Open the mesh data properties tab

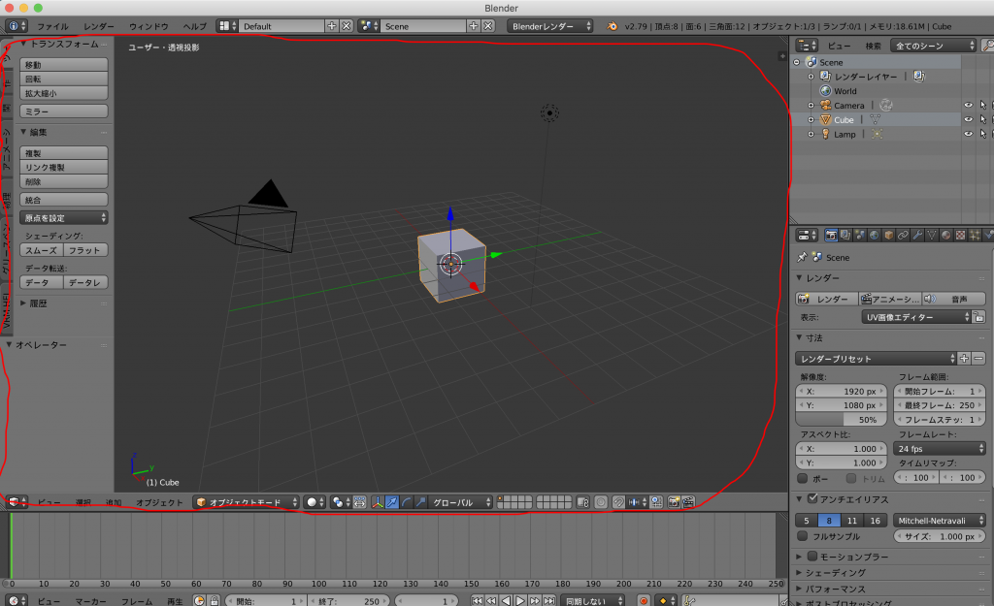932,235
